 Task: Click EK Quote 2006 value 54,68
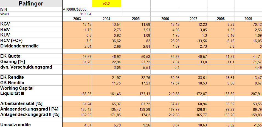tap(165, 56)
